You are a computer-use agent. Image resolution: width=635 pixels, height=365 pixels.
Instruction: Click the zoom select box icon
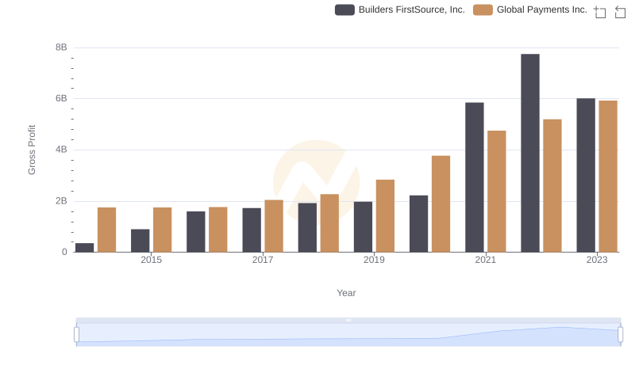click(600, 12)
